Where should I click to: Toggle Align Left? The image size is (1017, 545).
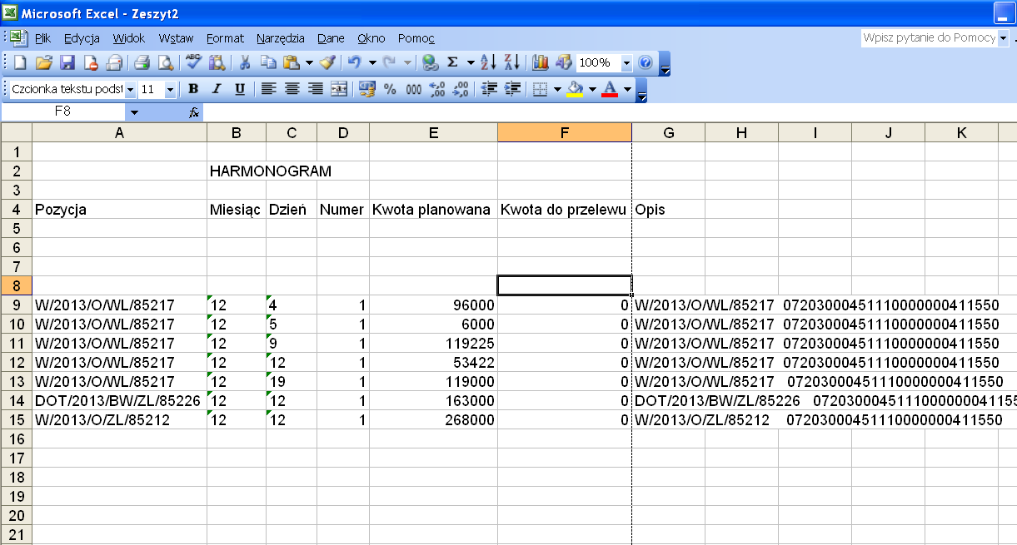(268, 89)
